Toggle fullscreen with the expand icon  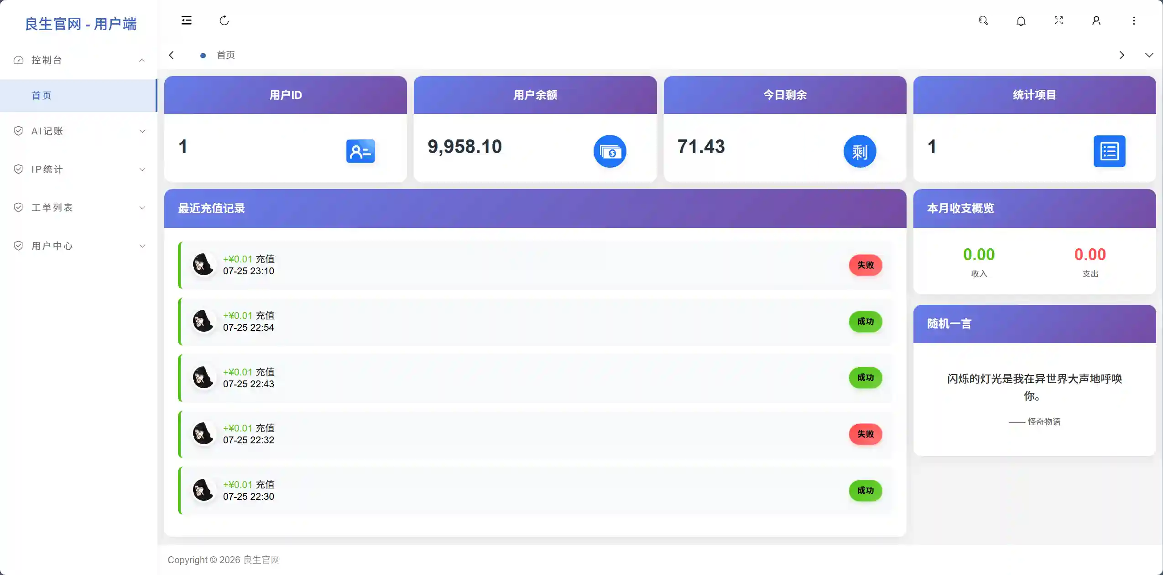(1059, 21)
